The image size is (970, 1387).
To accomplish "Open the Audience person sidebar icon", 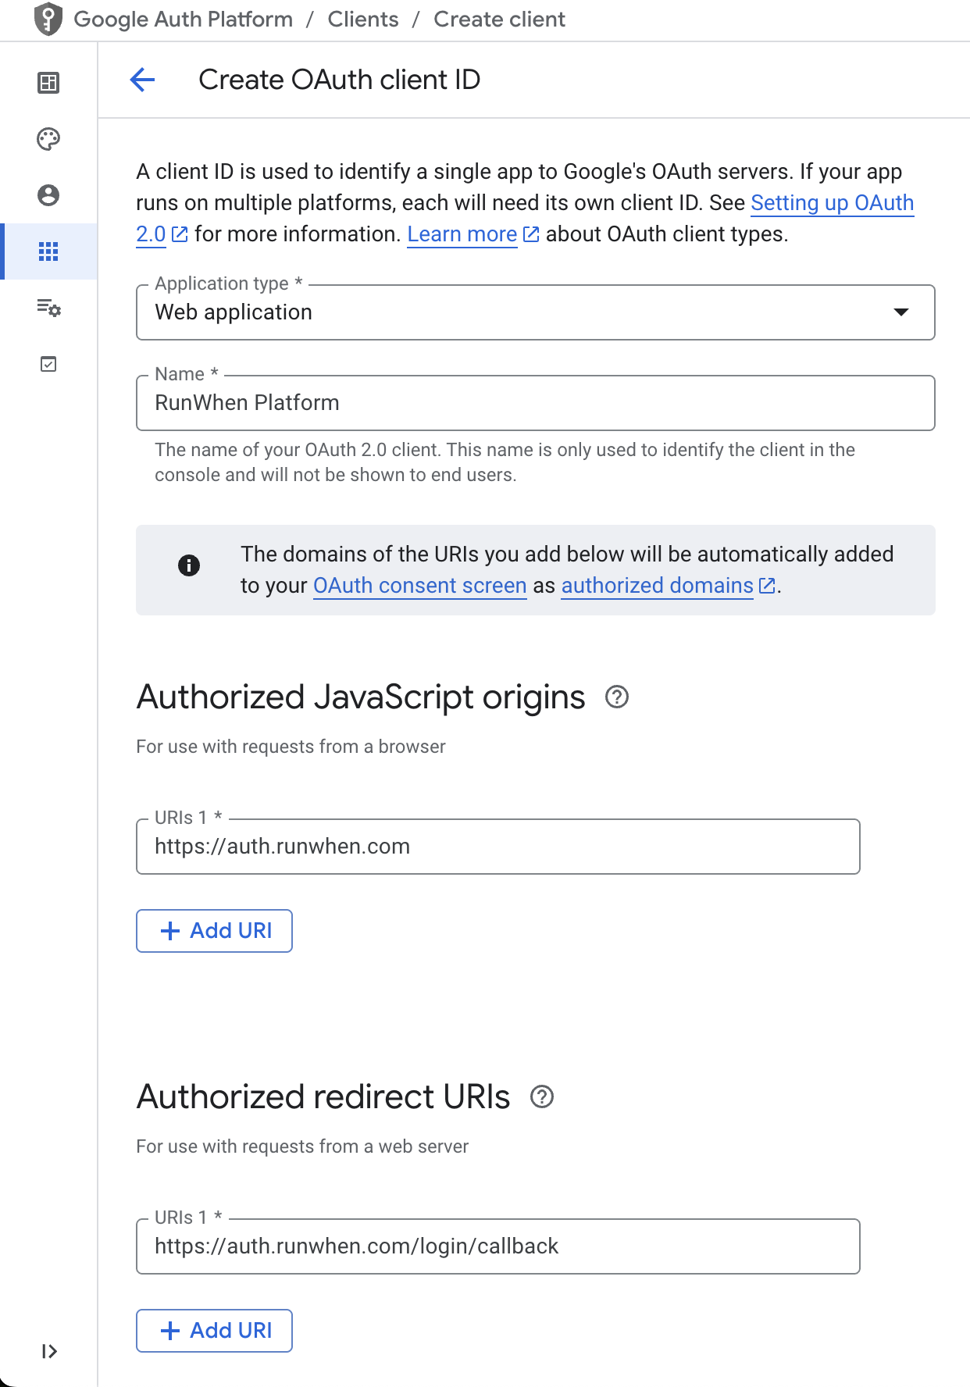I will point(48,195).
